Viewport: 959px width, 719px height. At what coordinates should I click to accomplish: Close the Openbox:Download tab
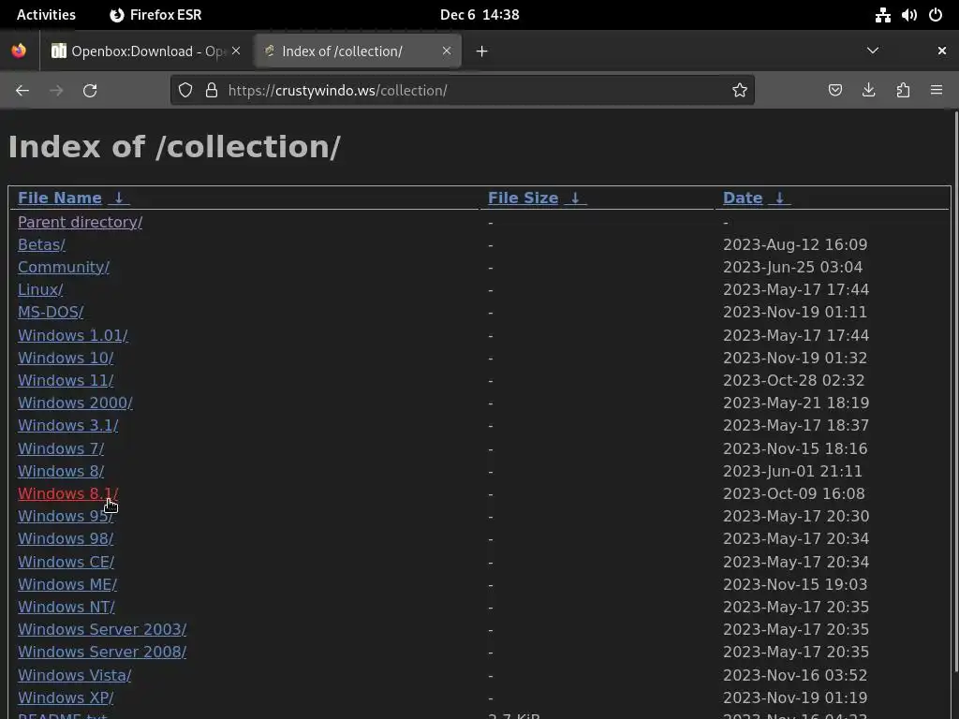(236, 51)
